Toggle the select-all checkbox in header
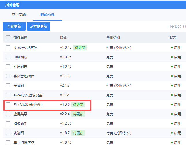Screen dimensions: 186x145 (x=8, y=37)
